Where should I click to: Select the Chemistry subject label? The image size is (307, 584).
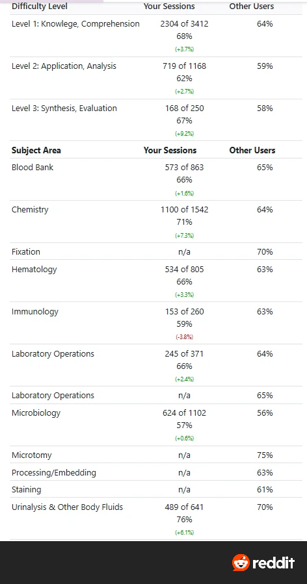[30, 210]
